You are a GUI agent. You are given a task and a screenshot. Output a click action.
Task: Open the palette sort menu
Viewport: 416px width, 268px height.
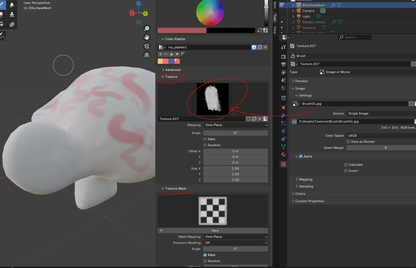point(183,54)
